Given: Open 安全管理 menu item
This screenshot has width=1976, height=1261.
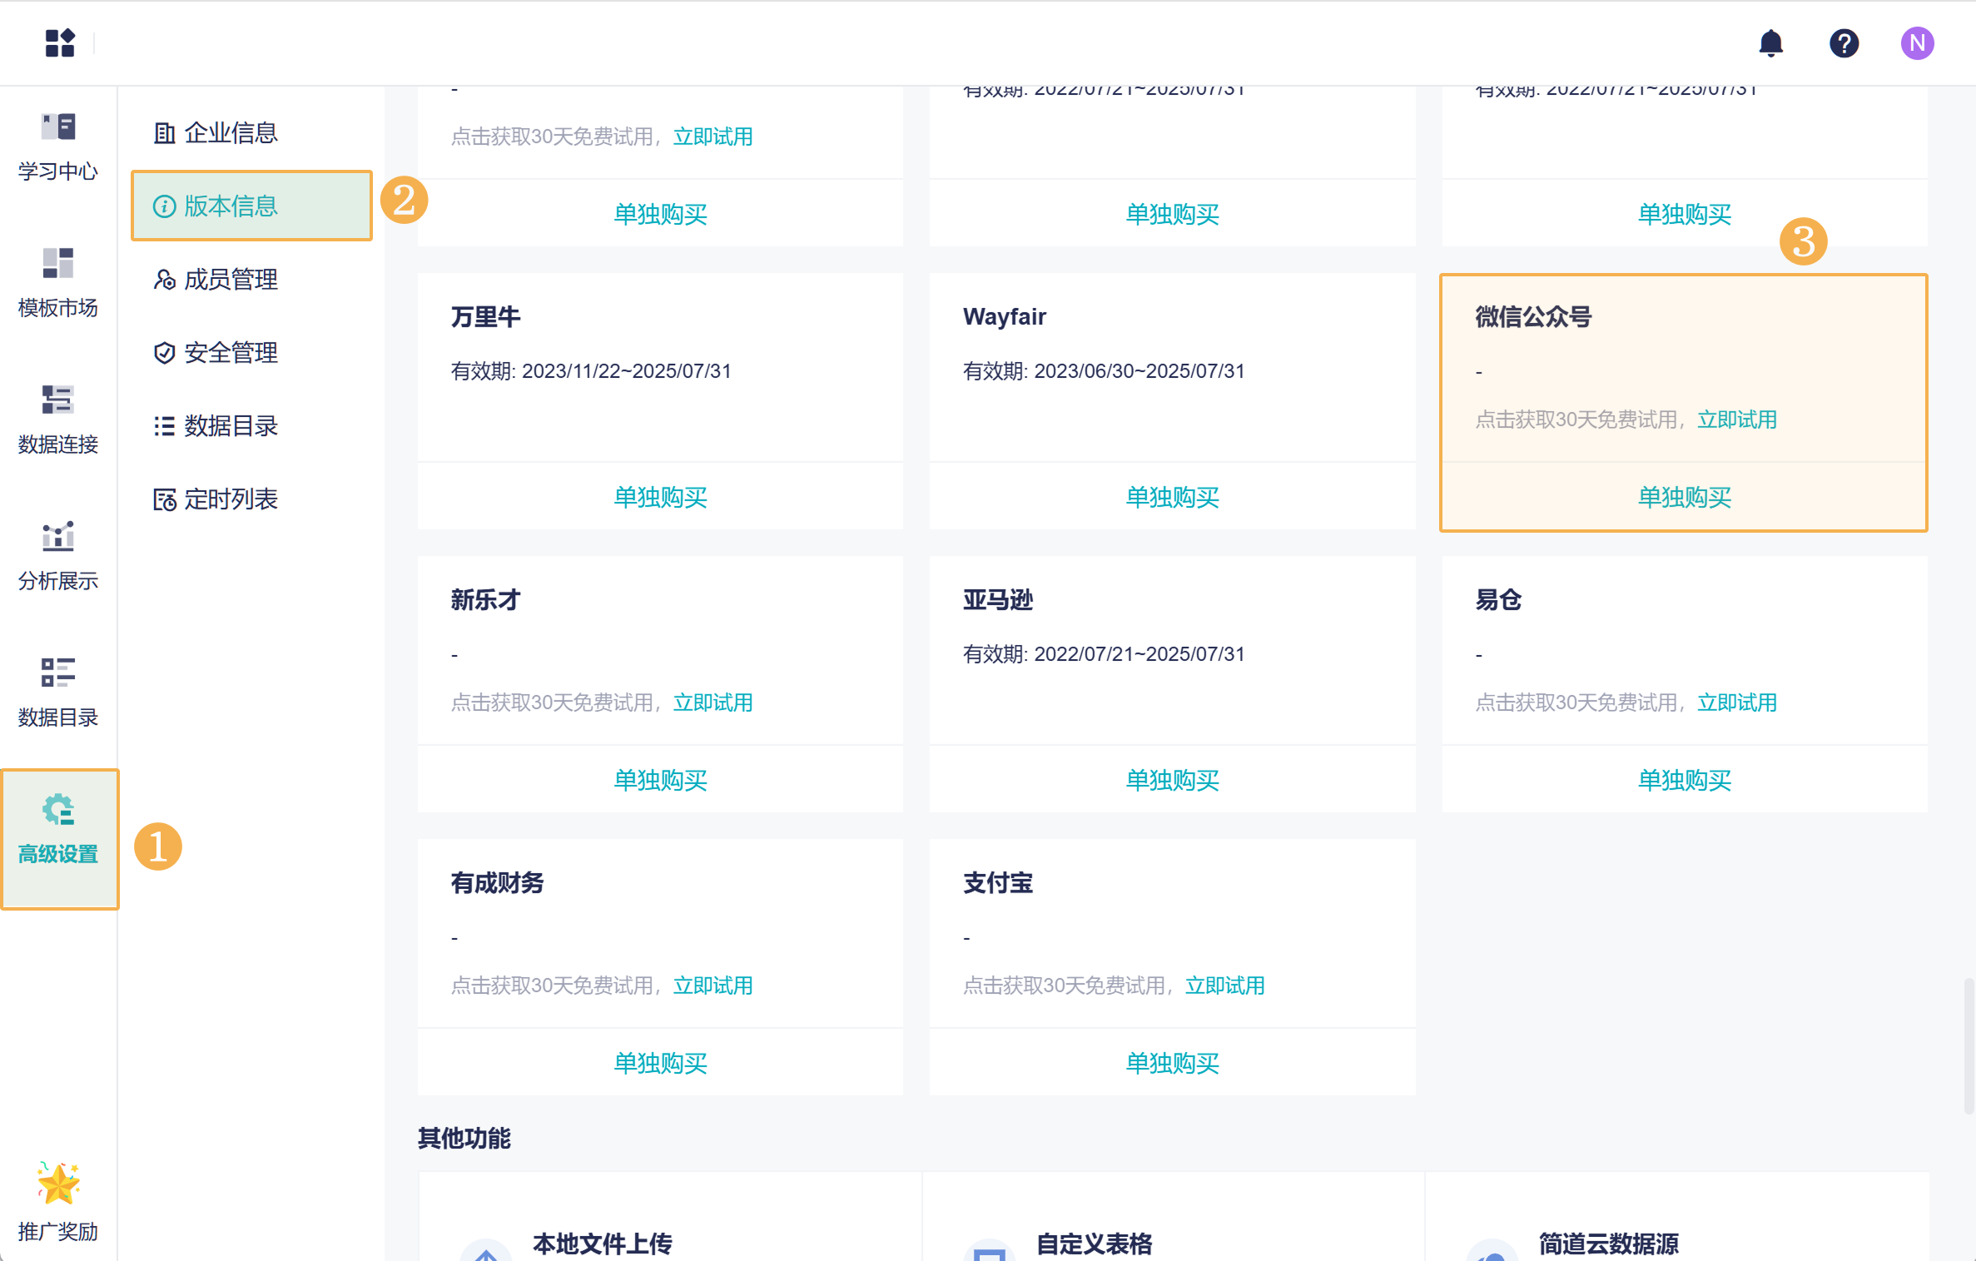Looking at the screenshot, I should coord(230,353).
